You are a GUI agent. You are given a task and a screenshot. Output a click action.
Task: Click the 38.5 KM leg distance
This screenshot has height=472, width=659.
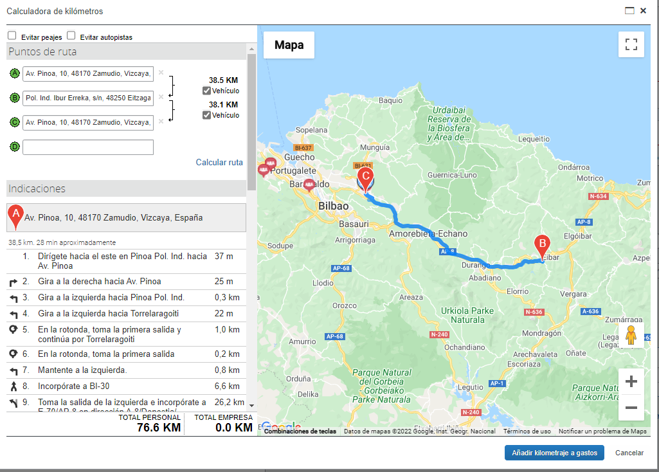(x=223, y=80)
